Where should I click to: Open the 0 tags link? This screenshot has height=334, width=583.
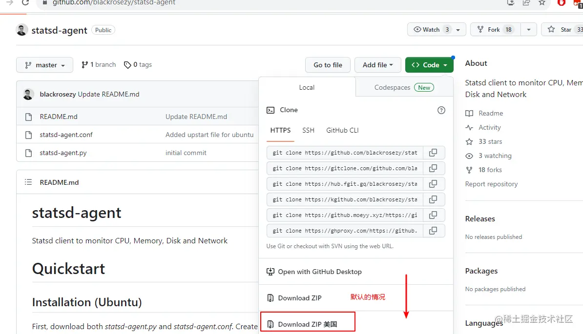pos(138,64)
